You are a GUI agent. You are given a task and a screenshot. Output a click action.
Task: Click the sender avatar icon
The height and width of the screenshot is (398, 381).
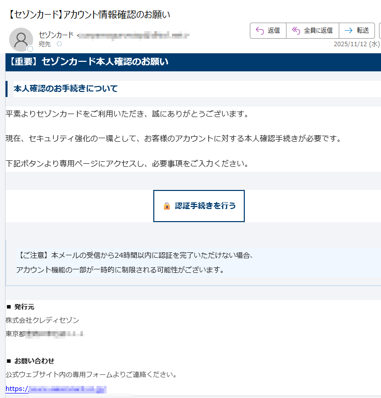pyautogui.click(x=21, y=40)
